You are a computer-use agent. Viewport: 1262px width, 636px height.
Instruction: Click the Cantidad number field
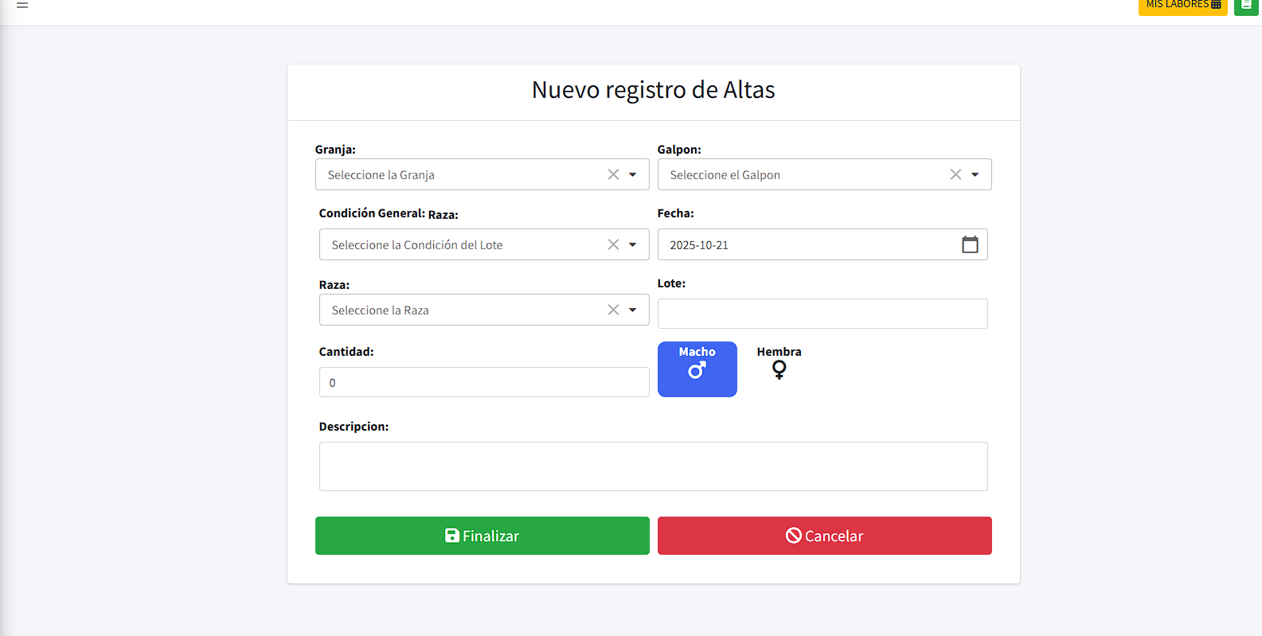483,382
